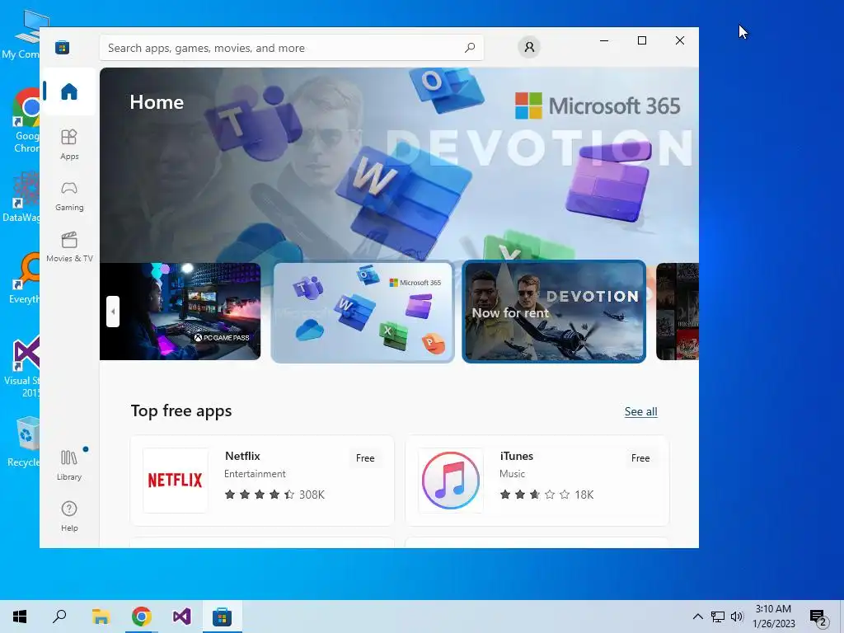Screen dimensions: 844x633
Task: Open the iTunes app card
Action: (537, 481)
